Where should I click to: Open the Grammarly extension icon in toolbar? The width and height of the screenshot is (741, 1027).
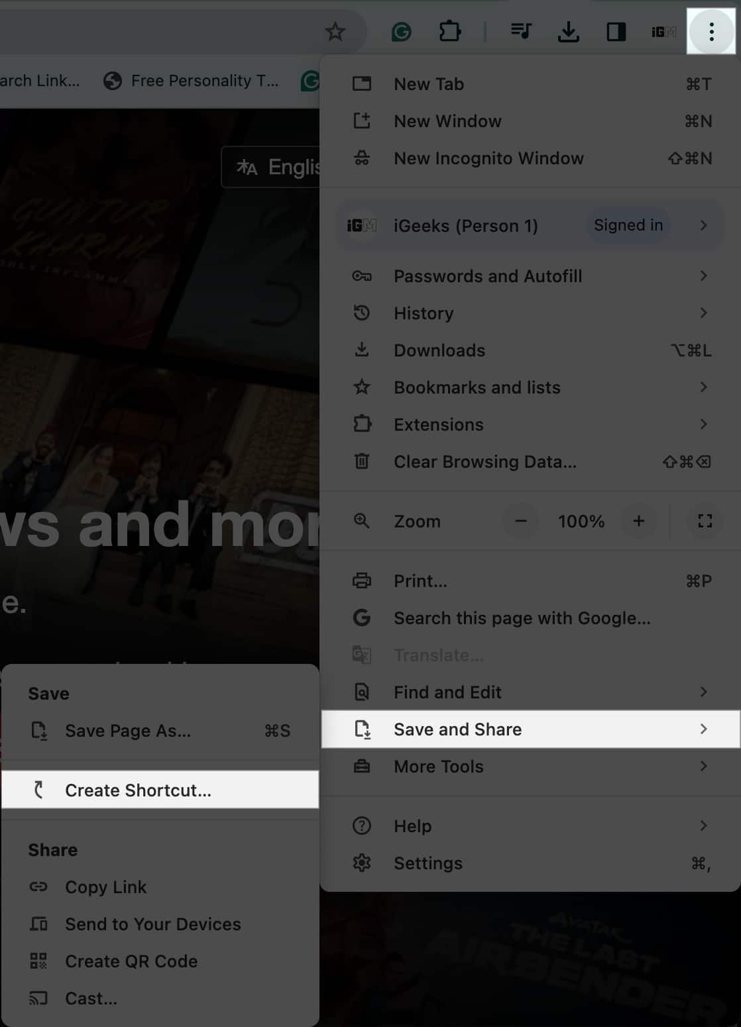click(401, 31)
